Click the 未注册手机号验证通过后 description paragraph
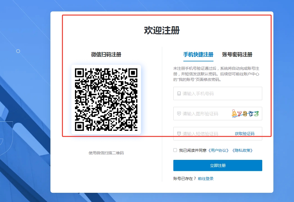This screenshot has width=294, height=202. click(x=216, y=74)
